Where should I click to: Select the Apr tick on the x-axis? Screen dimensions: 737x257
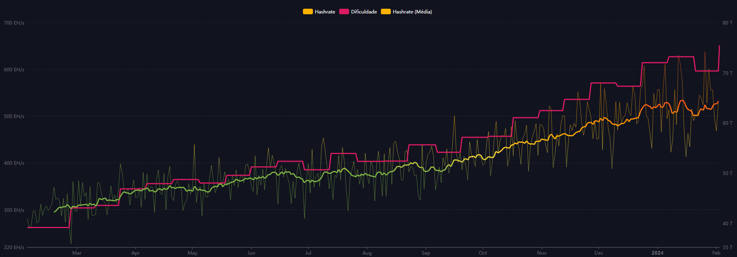click(135, 253)
